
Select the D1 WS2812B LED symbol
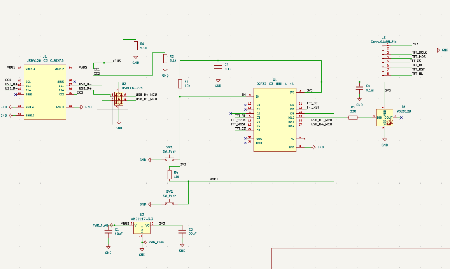point(385,118)
